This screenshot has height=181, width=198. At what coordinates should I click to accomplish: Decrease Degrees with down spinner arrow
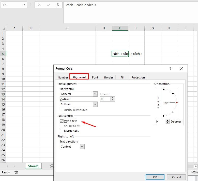(167, 123)
